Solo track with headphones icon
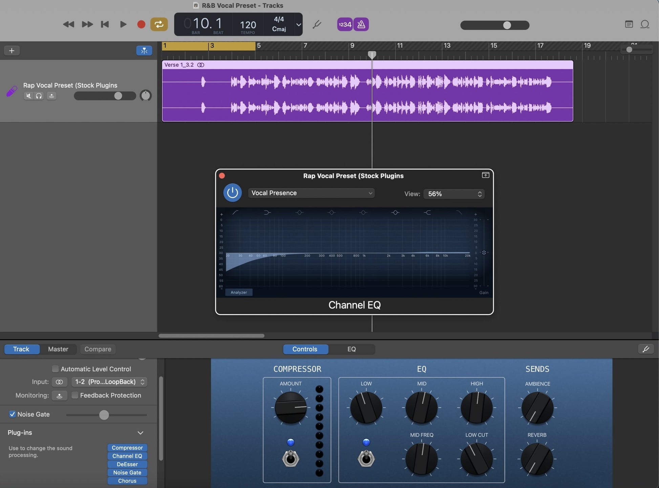659x488 pixels. tap(39, 96)
